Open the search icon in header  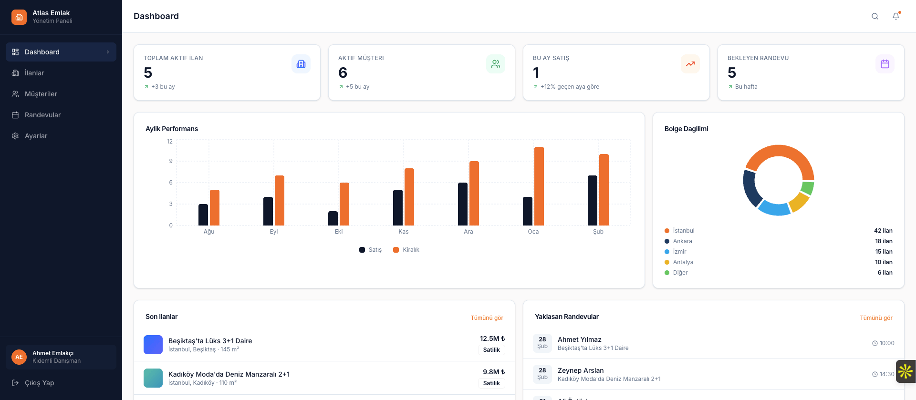tap(875, 16)
